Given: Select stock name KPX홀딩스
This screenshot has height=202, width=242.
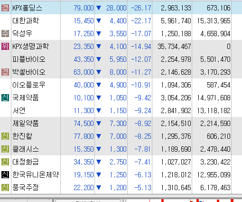Looking at the screenshot, I should click(27, 8).
